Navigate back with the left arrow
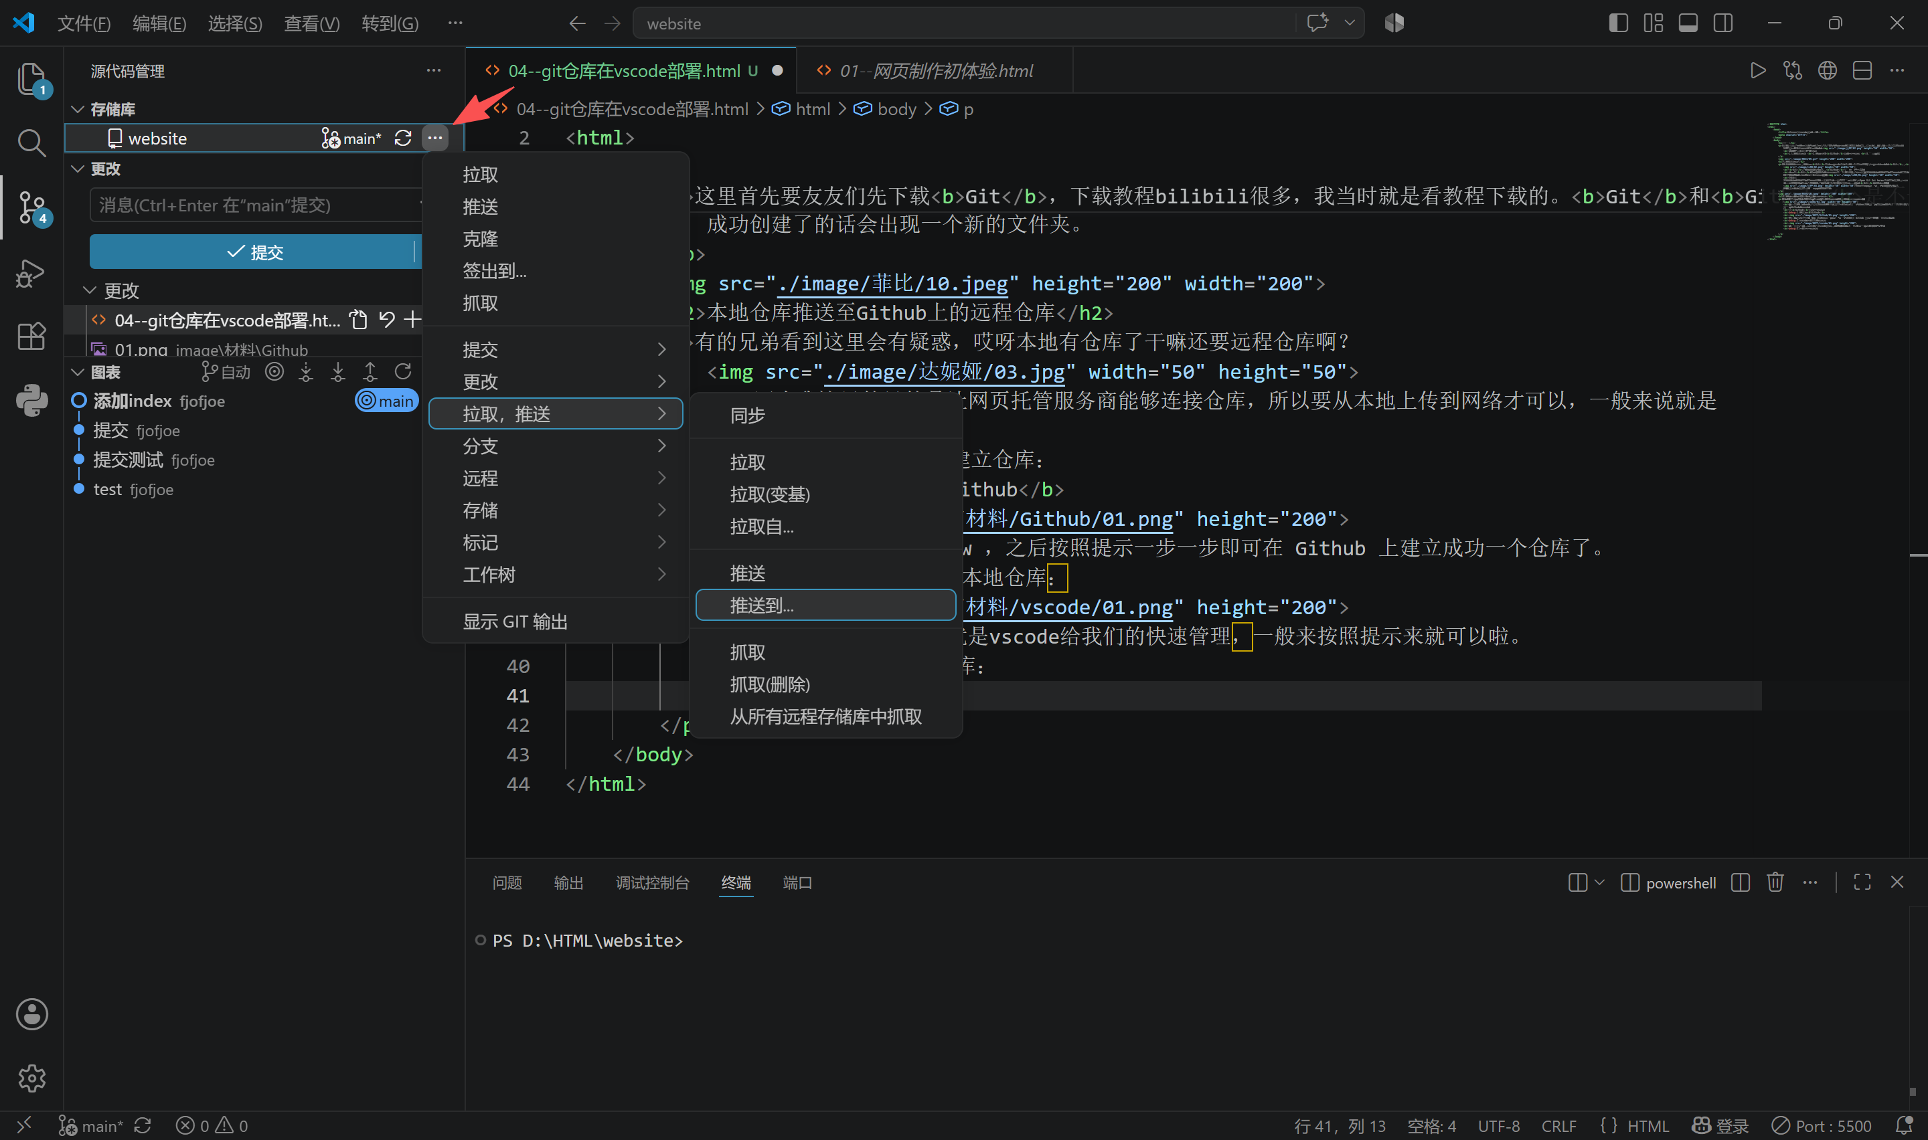This screenshot has width=1928, height=1140. click(577, 23)
